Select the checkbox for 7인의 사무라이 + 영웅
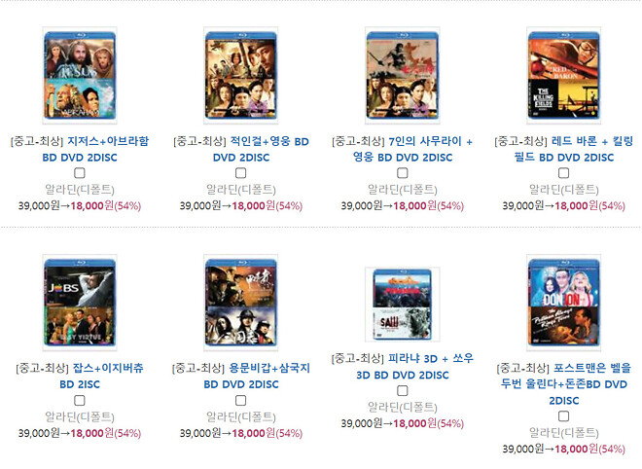Viewport: 642px width, 469px height. [403, 173]
